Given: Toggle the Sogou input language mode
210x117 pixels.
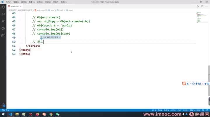Looking at the screenshot, I should click(188, 84).
